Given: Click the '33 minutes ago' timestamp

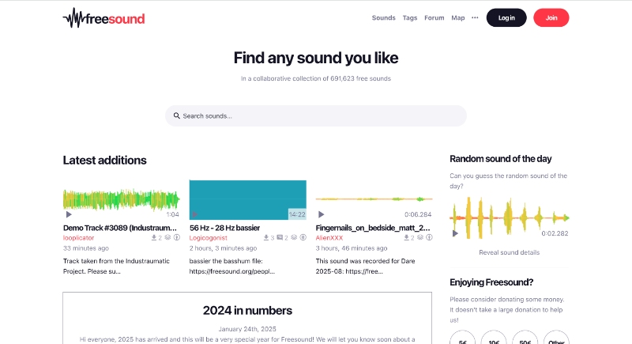Looking at the screenshot, I should point(86,248).
